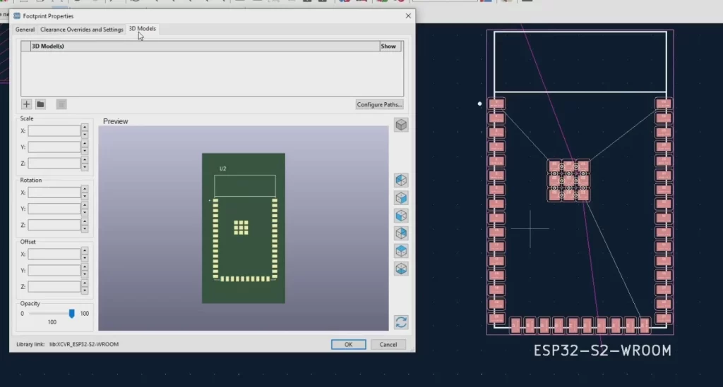723x387 pixels.
Task: Increase Offset X with the up spinner arrow
Action: click(x=85, y=251)
